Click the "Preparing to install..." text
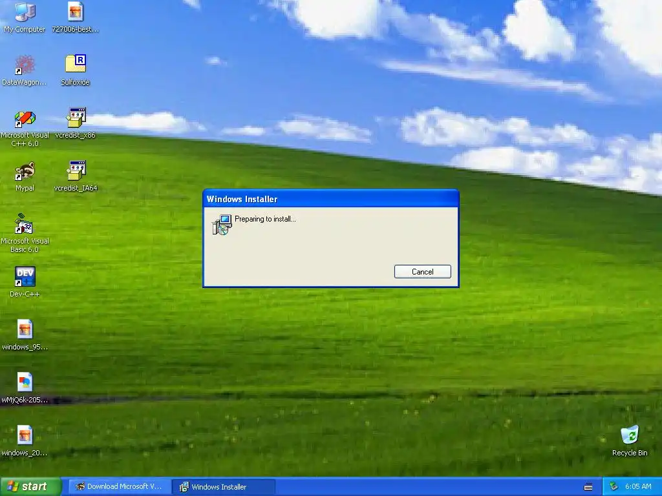The image size is (662, 496). coord(265,219)
